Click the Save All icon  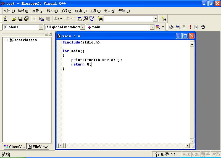coord(27,19)
